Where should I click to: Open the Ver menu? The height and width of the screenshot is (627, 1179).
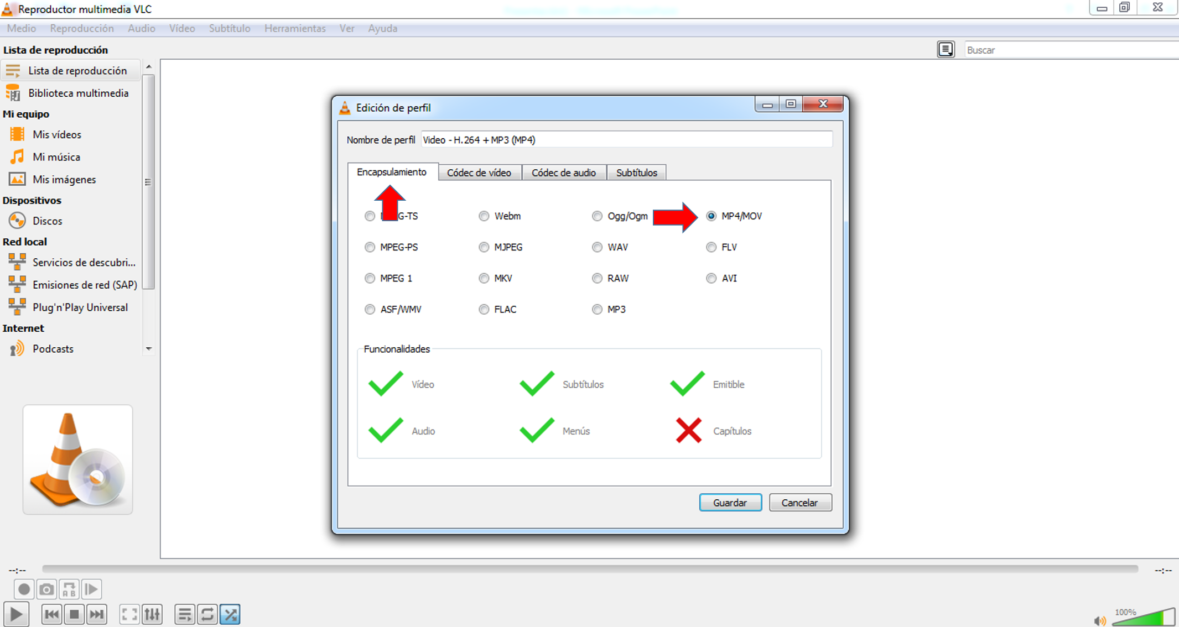pyautogui.click(x=347, y=28)
